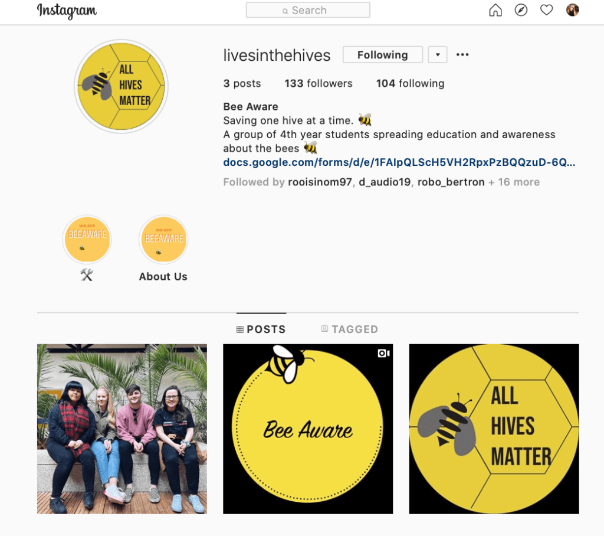Open the Explore compass icon
Image resolution: width=604 pixels, height=536 pixels.
click(x=521, y=10)
